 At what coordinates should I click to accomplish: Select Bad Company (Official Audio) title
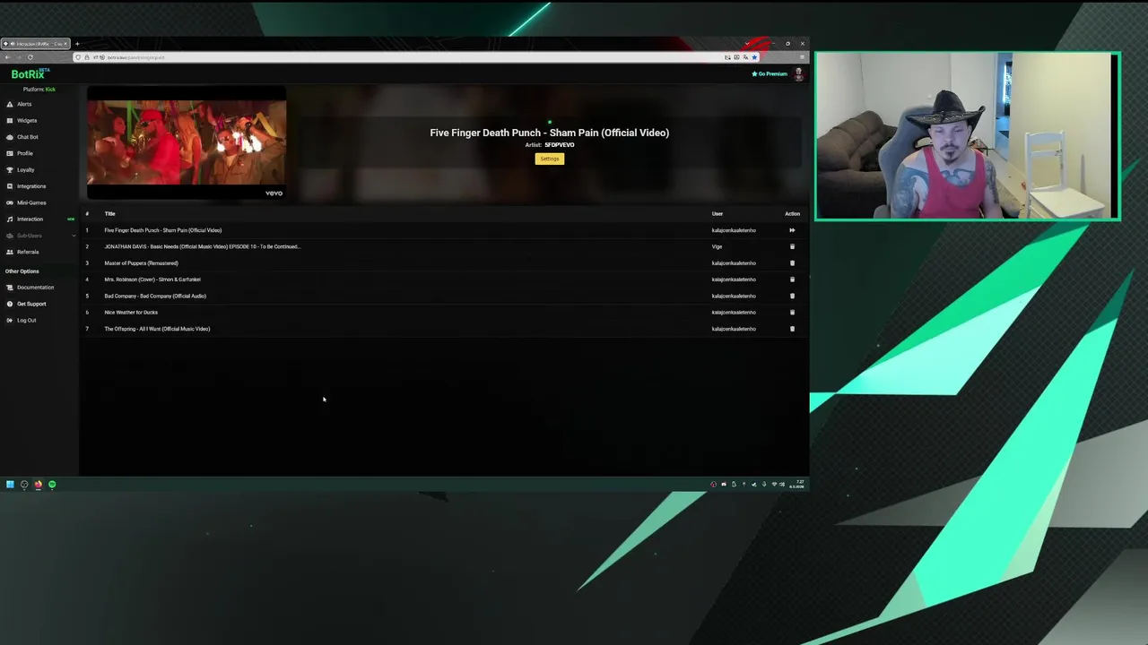155,296
